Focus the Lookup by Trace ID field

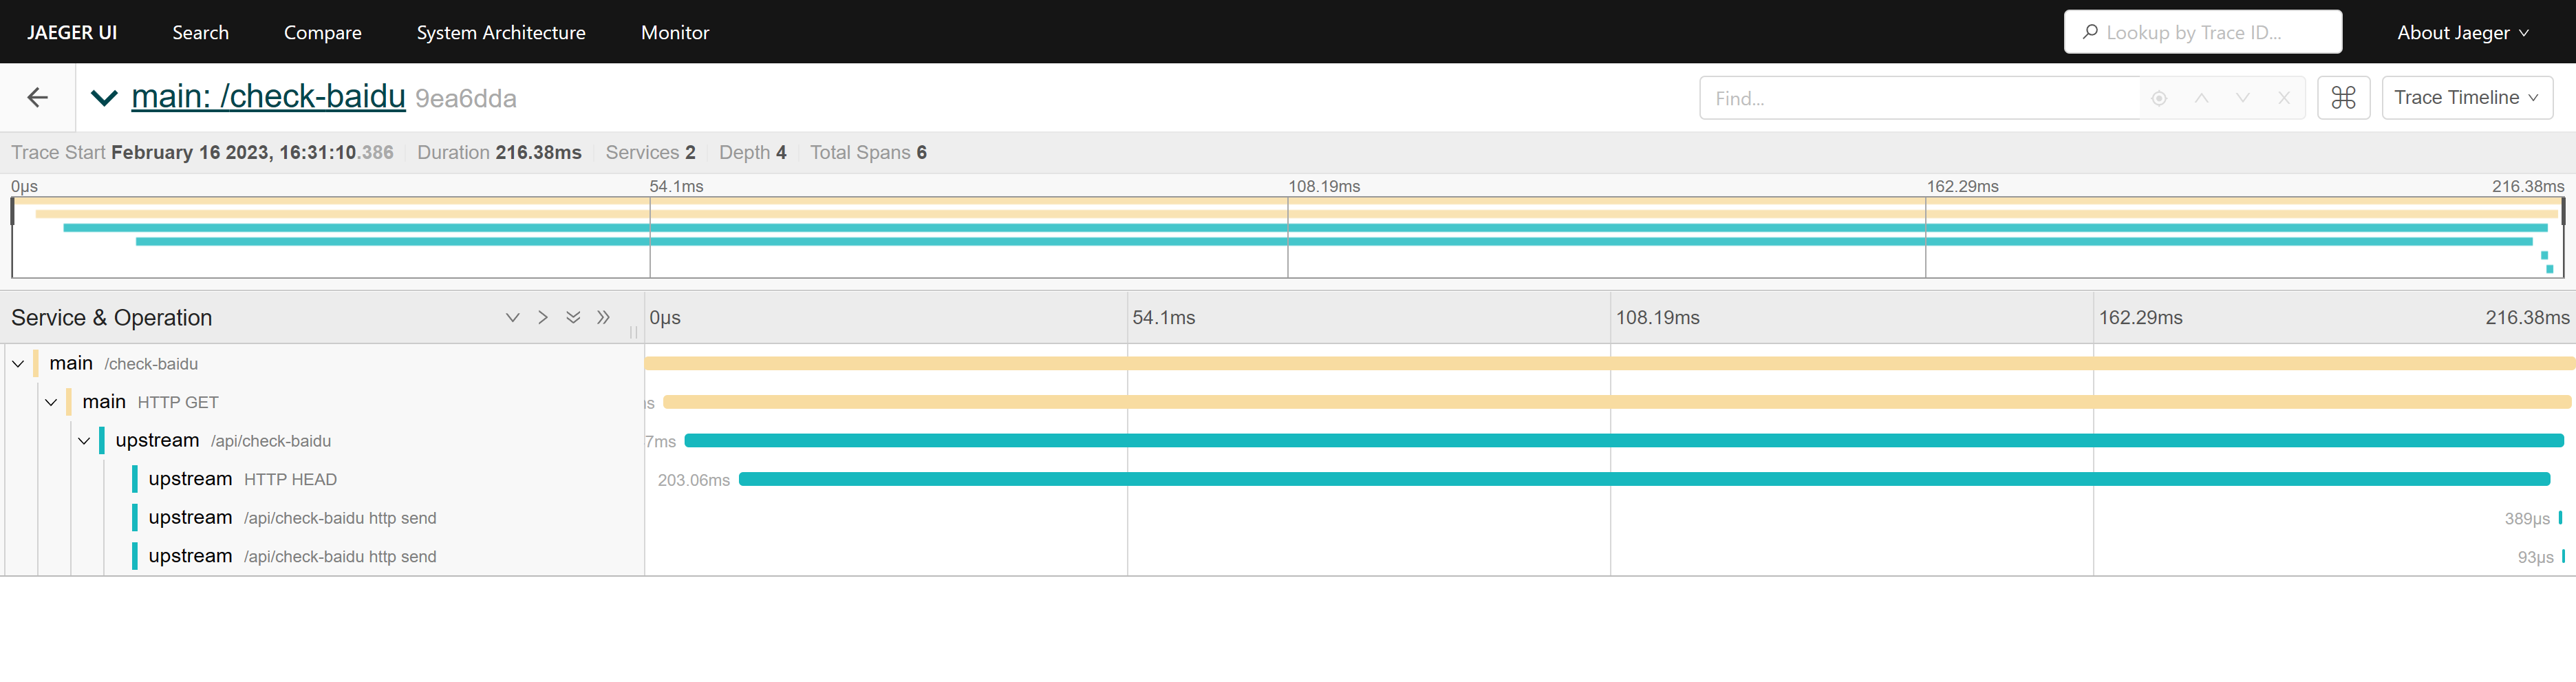point(2203,32)
